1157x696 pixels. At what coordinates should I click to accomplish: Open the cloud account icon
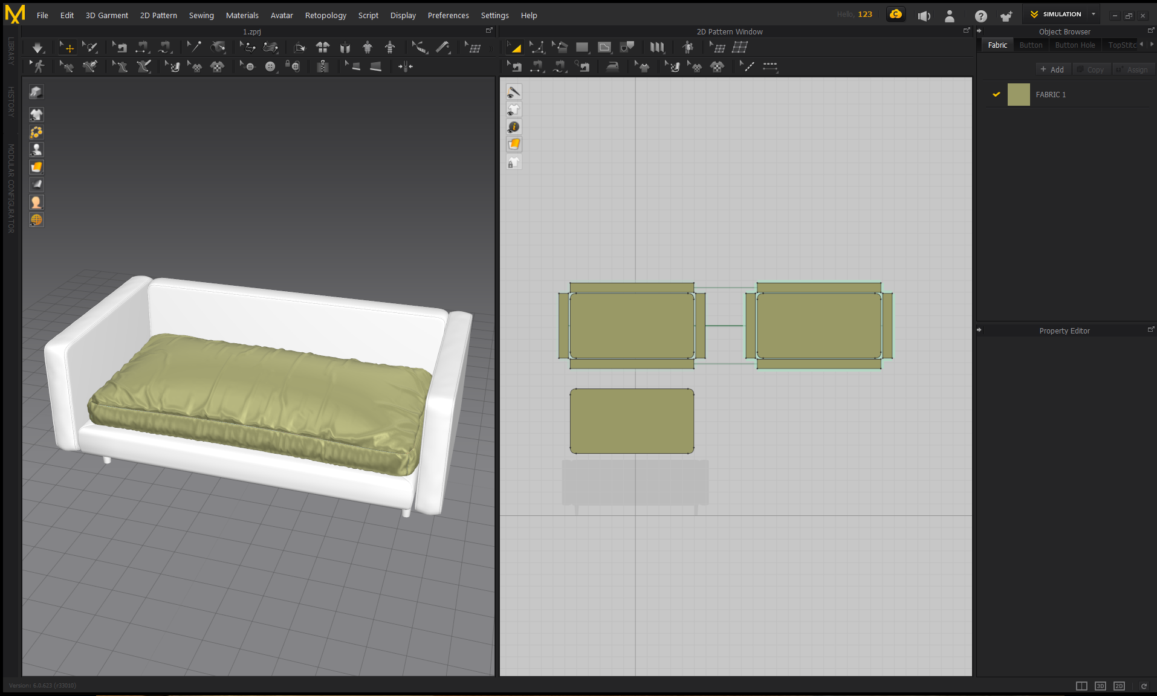pos(895,14)
